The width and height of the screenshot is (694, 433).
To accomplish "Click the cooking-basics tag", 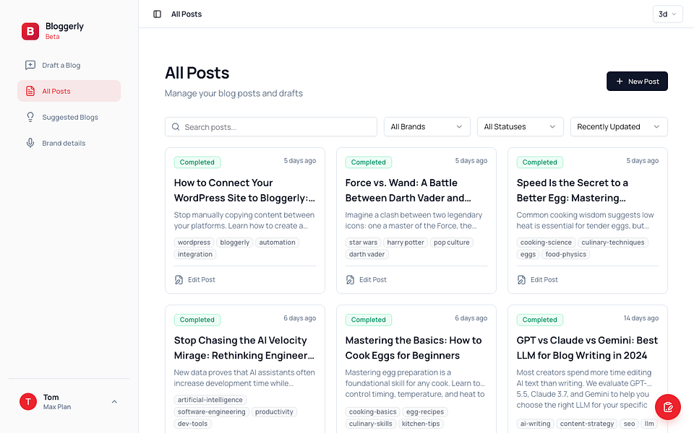I will pos(373,412).
